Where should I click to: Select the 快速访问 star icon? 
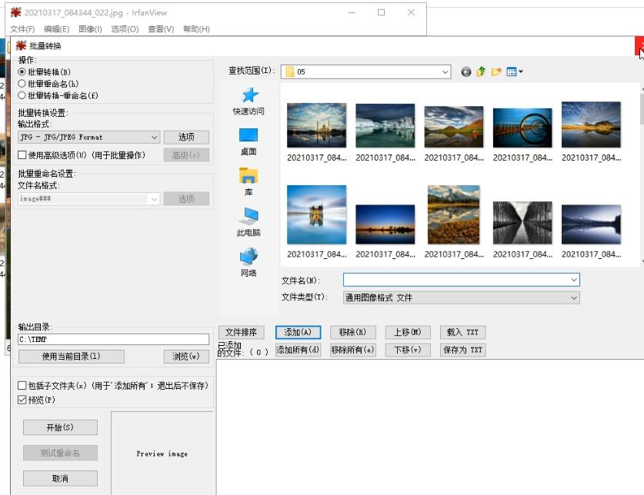pyautogui.click(x=249, y=95)
